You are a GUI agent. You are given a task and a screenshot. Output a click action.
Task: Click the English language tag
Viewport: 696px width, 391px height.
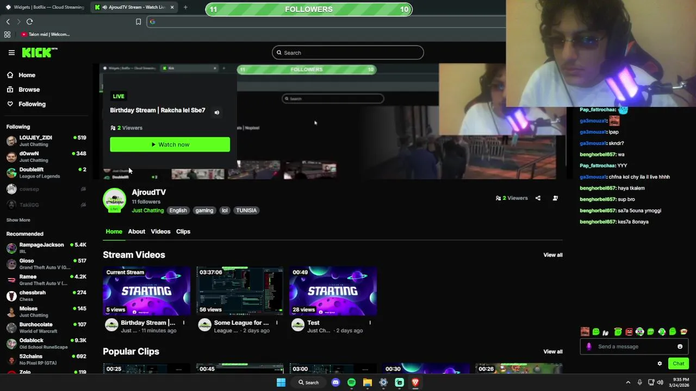(178, 211)
